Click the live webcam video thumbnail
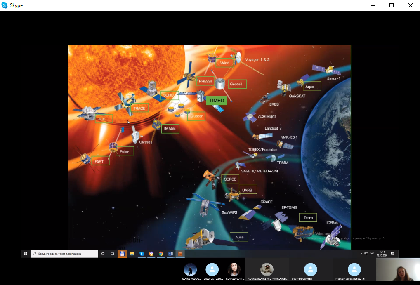Screen dimensions: 420x285 click(398, 269)
